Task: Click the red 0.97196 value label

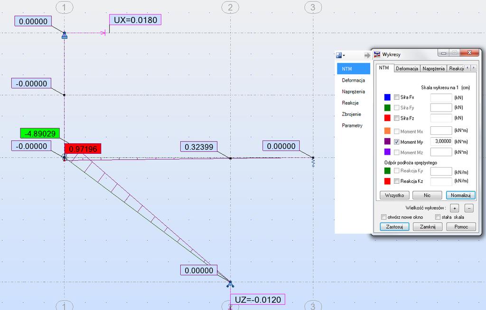Action: tap(83, 149)
